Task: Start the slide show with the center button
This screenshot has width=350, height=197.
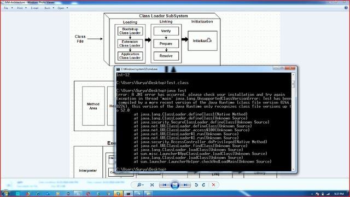Action: pyautogui.click(x=175, y=185)
